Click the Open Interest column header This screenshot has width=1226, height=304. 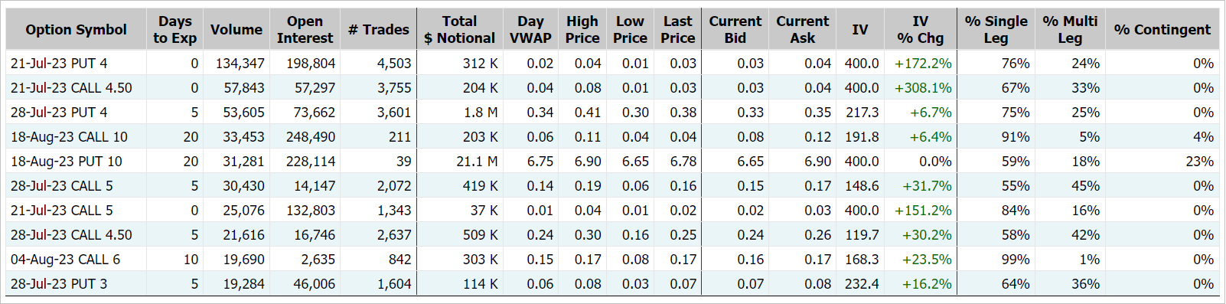305,30
